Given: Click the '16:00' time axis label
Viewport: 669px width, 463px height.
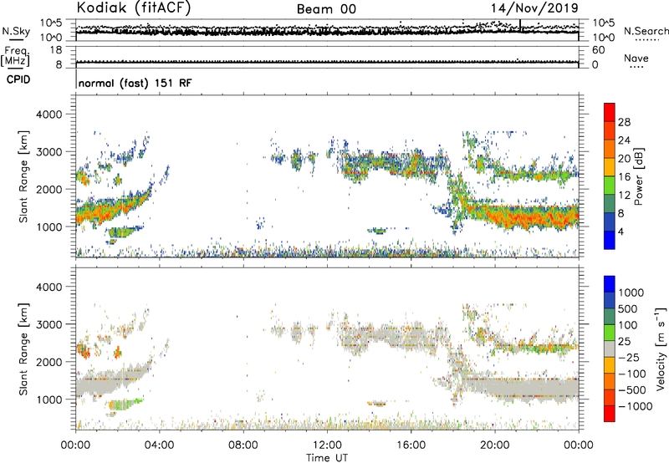Looking at the screenshot, I should click(411, 445).
